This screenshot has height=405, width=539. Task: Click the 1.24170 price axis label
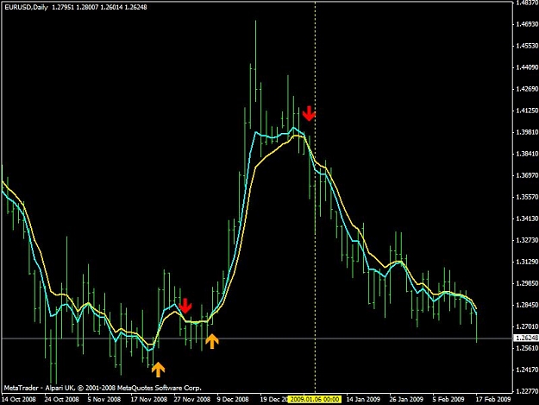point(527,370)
